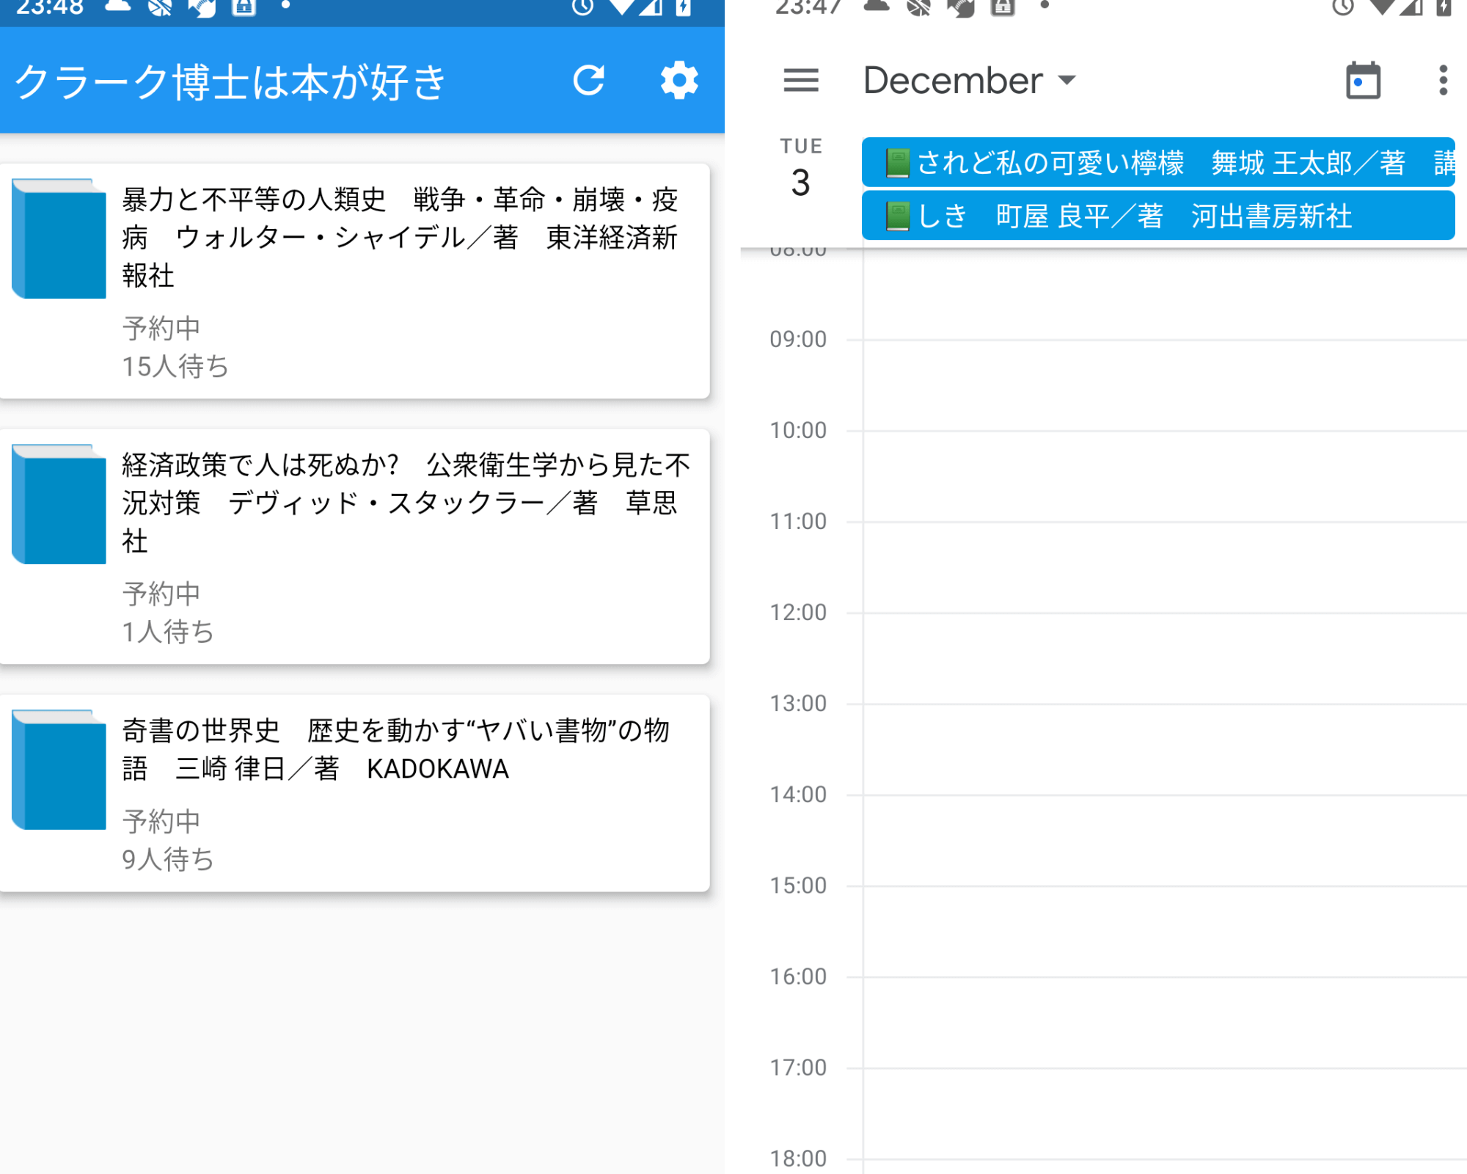Tap the 09:00 time slot label
The height and width of the screenshot is (1174, 1467).
(798, 339)
